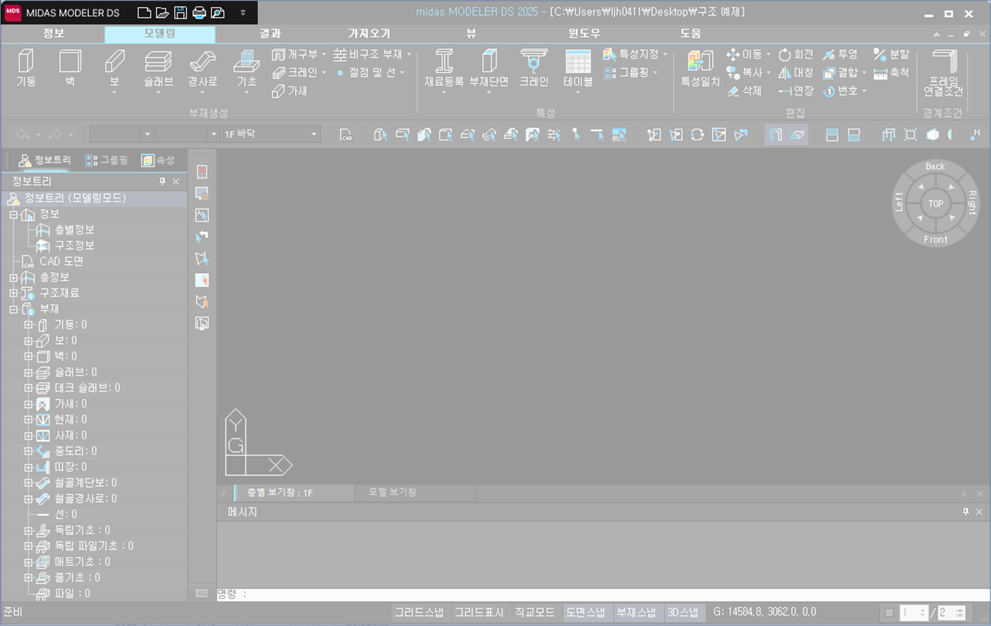Open the 결과 ribbon tab
The height and width of the screenshot is (626, 991).
270,34
